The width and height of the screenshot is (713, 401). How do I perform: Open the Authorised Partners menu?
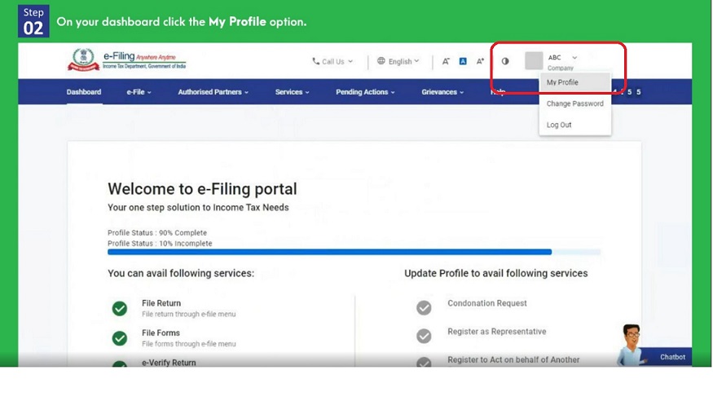(213, 92)
